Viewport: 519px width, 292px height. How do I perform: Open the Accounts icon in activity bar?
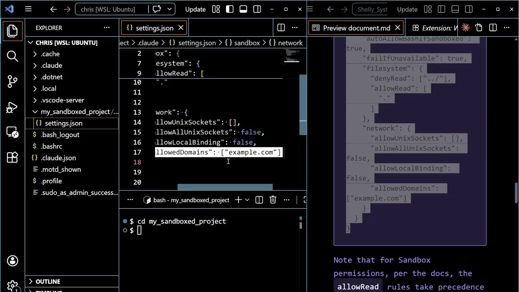12,261
